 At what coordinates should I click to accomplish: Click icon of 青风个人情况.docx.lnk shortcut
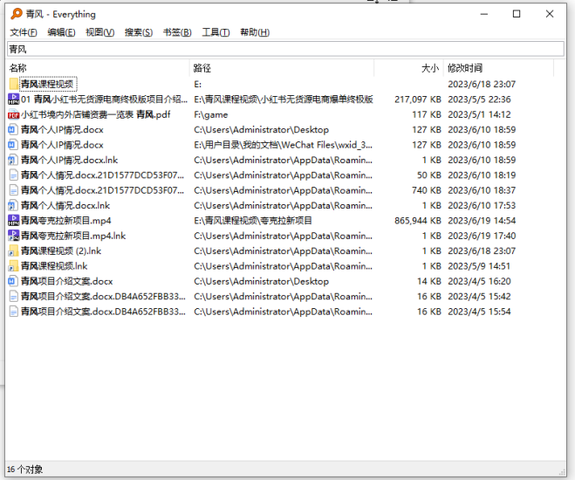(x=13, y=206)
